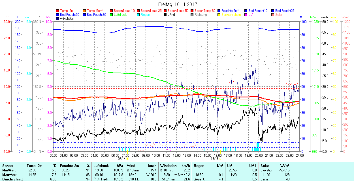354x181 pixels.
Task: Click the gray Richtung legend swatch
Action: [x=192, y=15]
